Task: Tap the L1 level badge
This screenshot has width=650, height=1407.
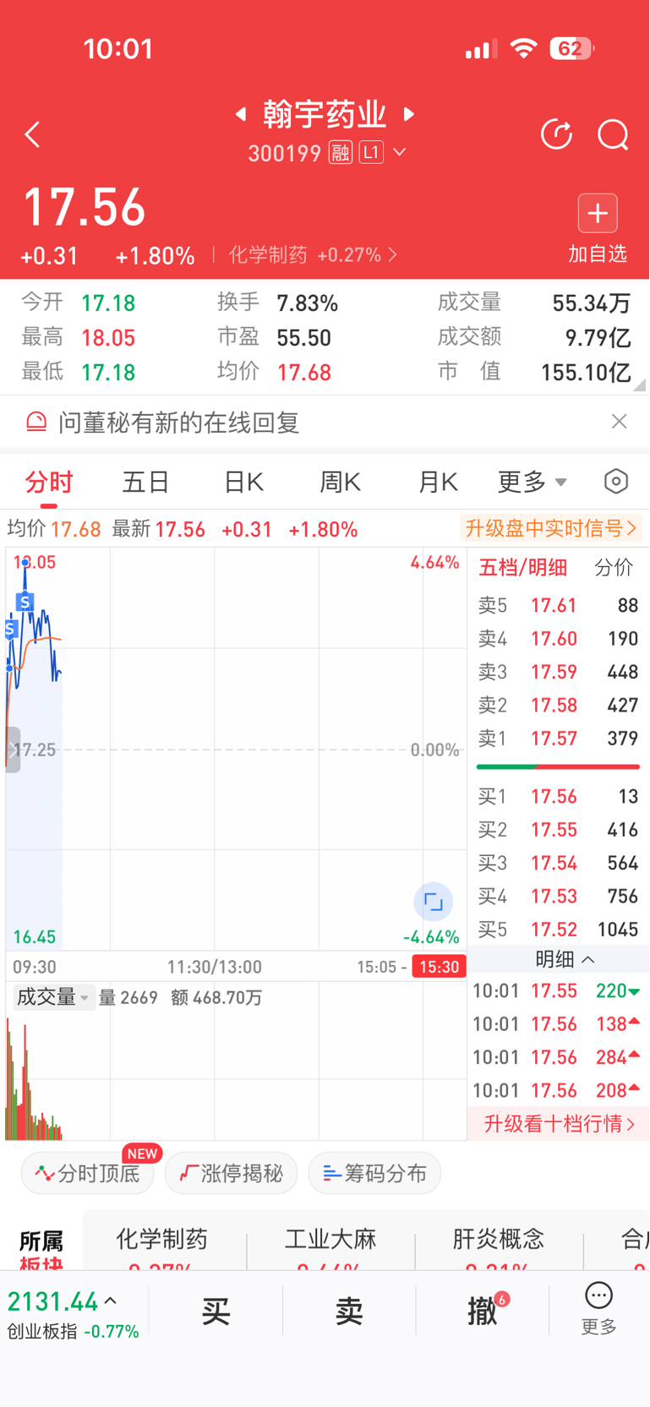Action: (371, 153)
